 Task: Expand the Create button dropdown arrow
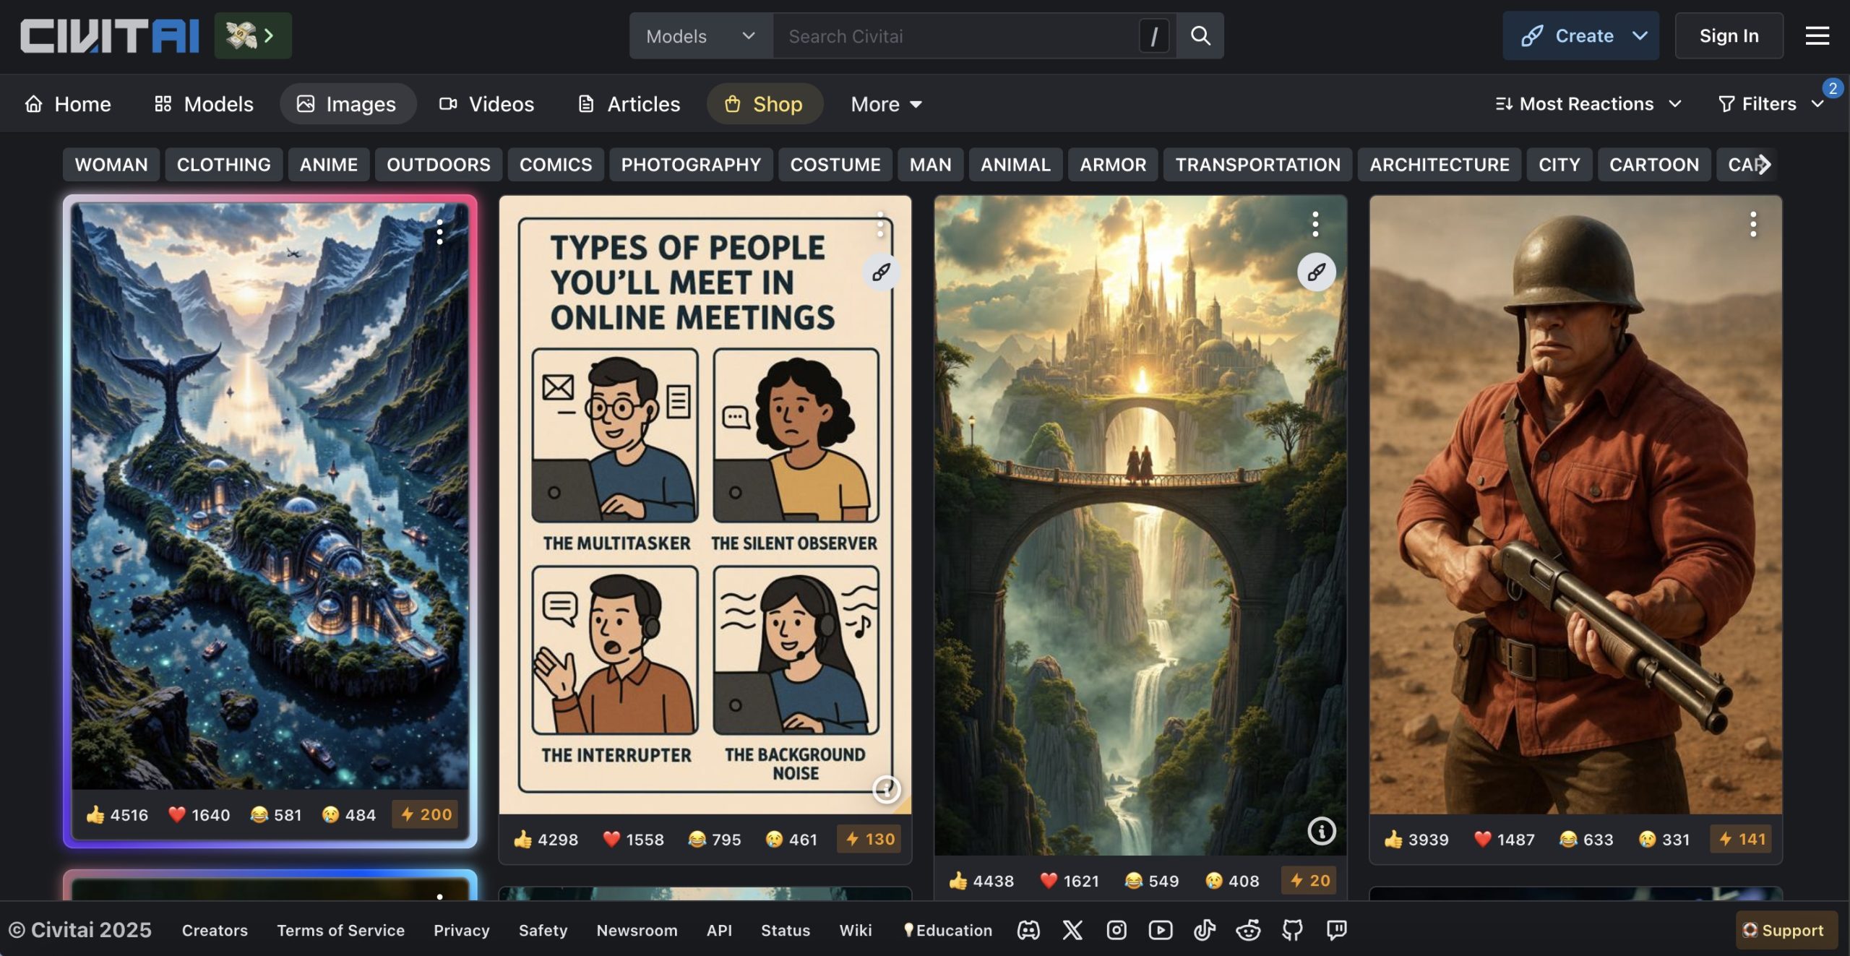point(1640,35)
